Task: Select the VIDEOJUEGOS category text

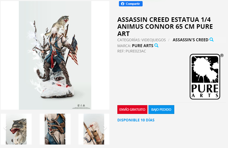Action: (x=154, y=40)
